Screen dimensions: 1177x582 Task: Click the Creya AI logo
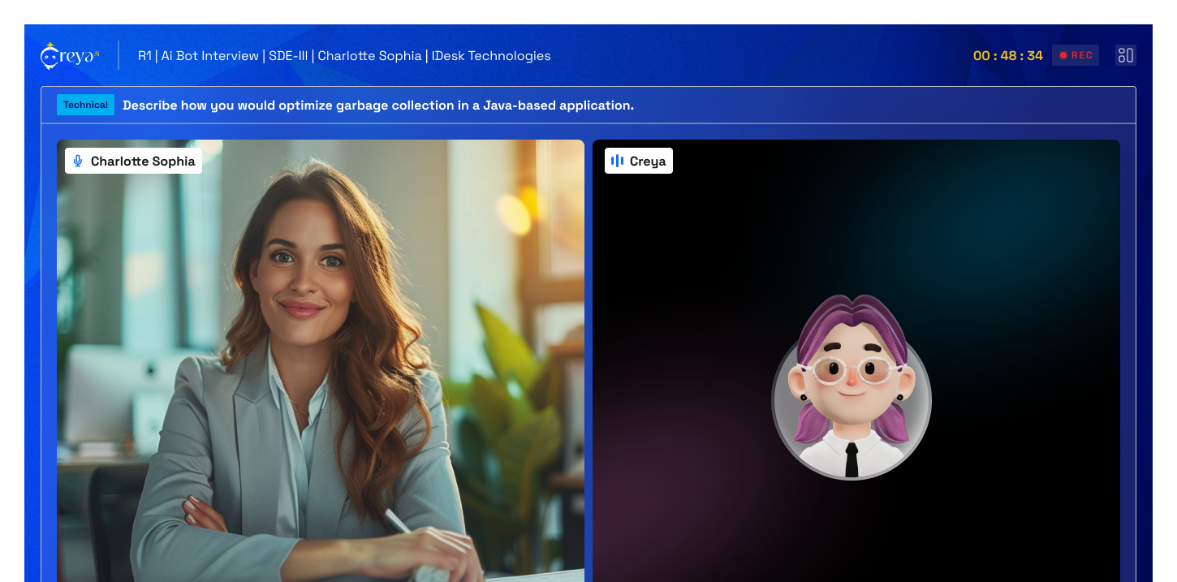tap(69, 56)
